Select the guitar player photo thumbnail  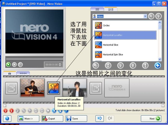tap(32, 88)
